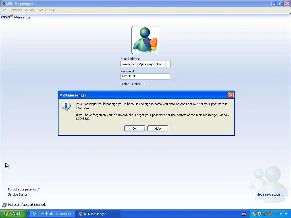
Task: Click the orange magnifier tray icon
Action: 270,214
